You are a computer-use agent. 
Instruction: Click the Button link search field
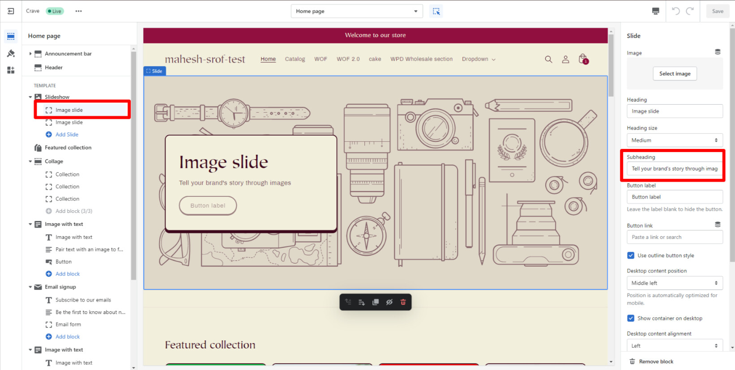(x=675, y=237)
